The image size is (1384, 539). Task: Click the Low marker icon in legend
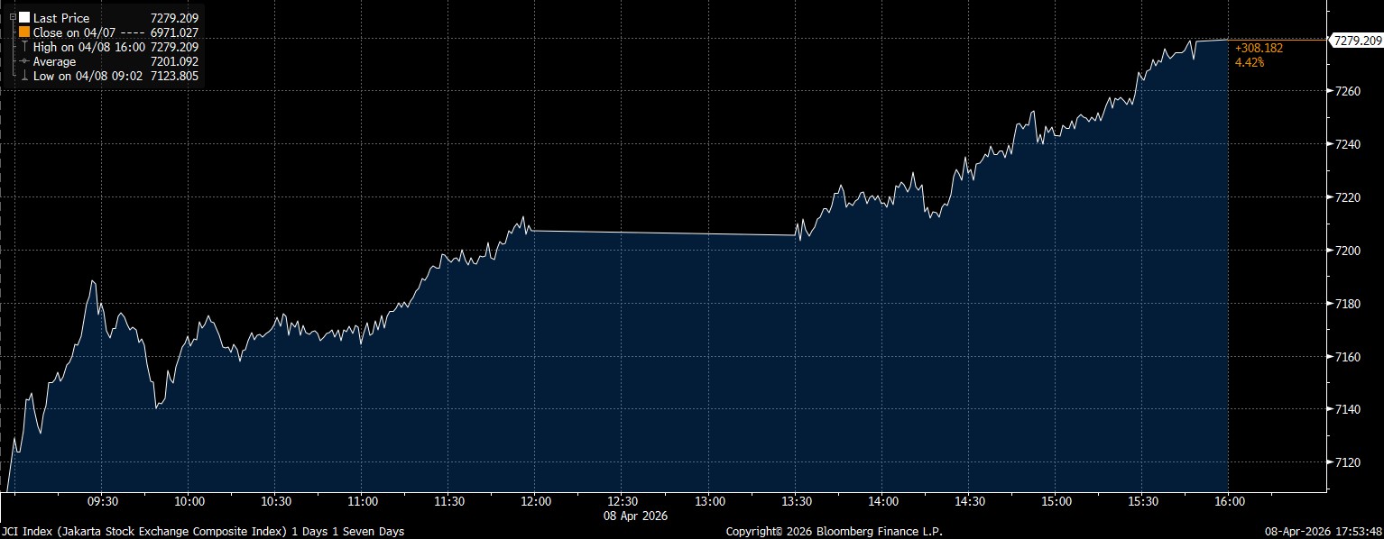click(24, 77)
